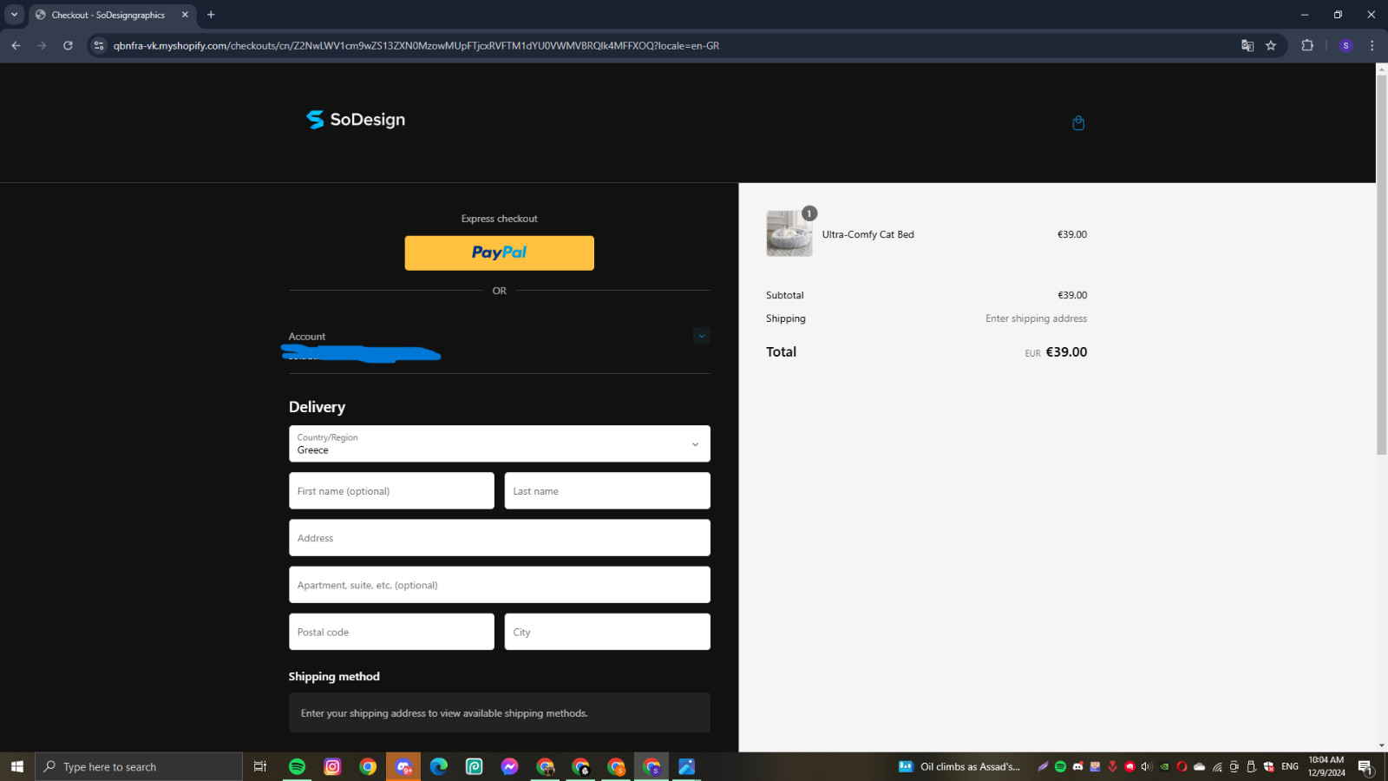This screenshot has width=1388, height=781.
Task: Go back with browser back arrow
Action: (x=16, y=46)
